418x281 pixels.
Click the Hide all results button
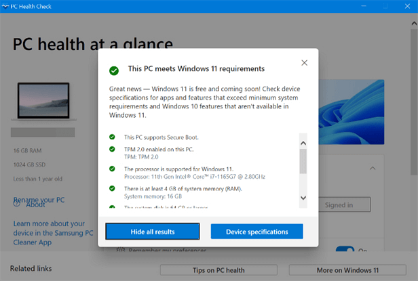(x=153, y=232)
